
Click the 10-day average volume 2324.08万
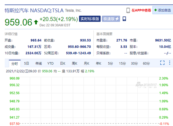[x=34, y=53]
